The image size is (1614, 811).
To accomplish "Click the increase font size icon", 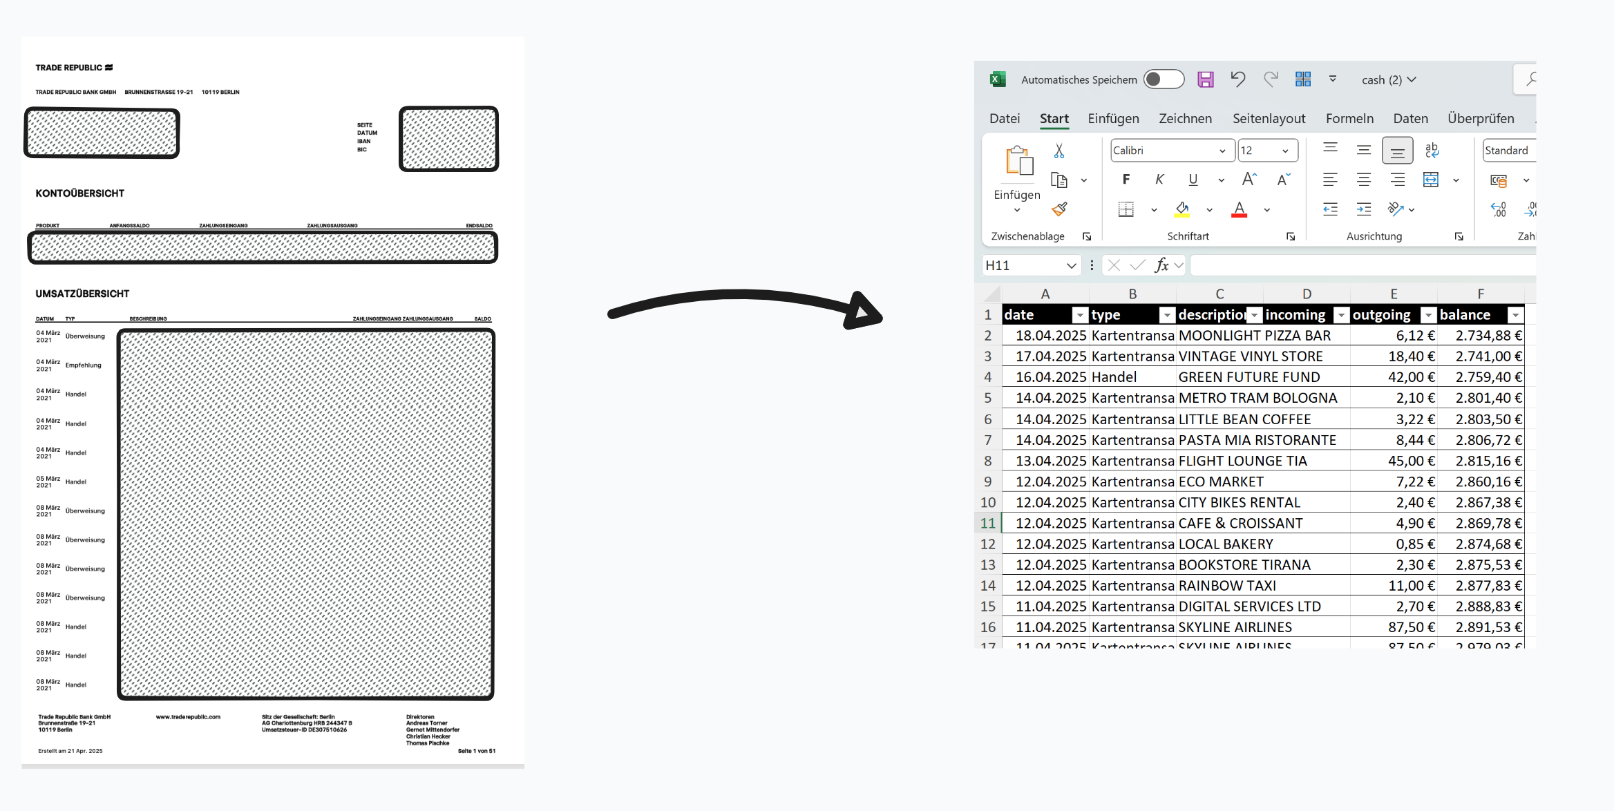I will point(1249,179).
